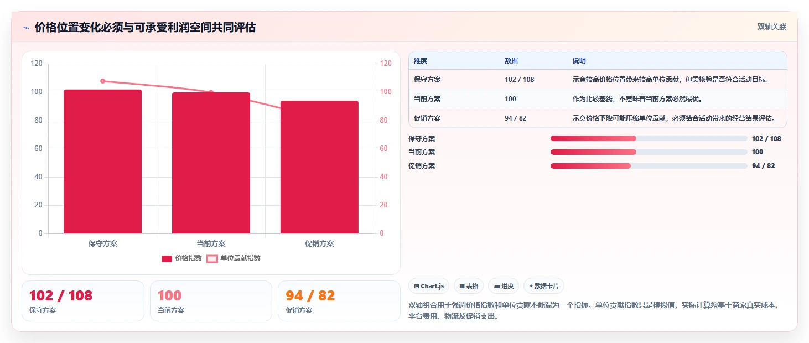Click the Chart.js chip
The width and height of the screenshot is (809, 343).
pyautogui.click(x=429, y=286)
